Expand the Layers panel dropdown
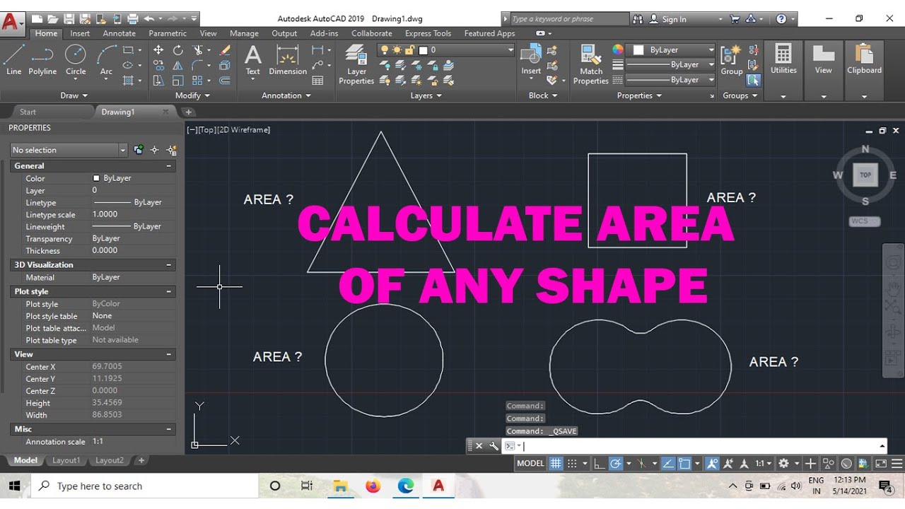 click(x=426, y=95)
